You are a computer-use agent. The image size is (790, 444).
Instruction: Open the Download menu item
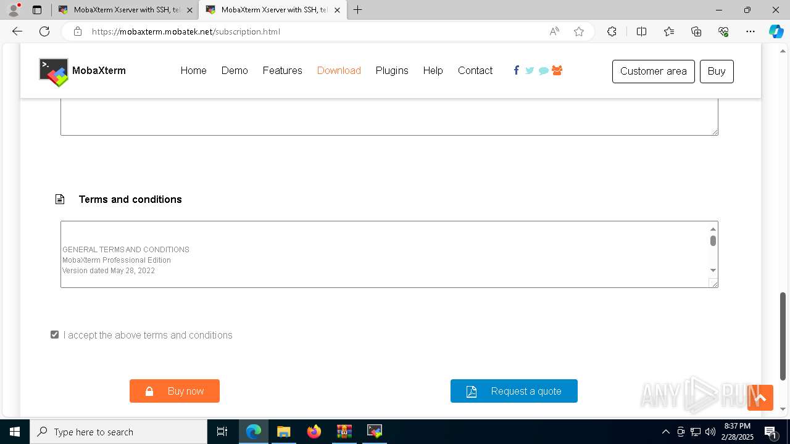pos(339,70)
